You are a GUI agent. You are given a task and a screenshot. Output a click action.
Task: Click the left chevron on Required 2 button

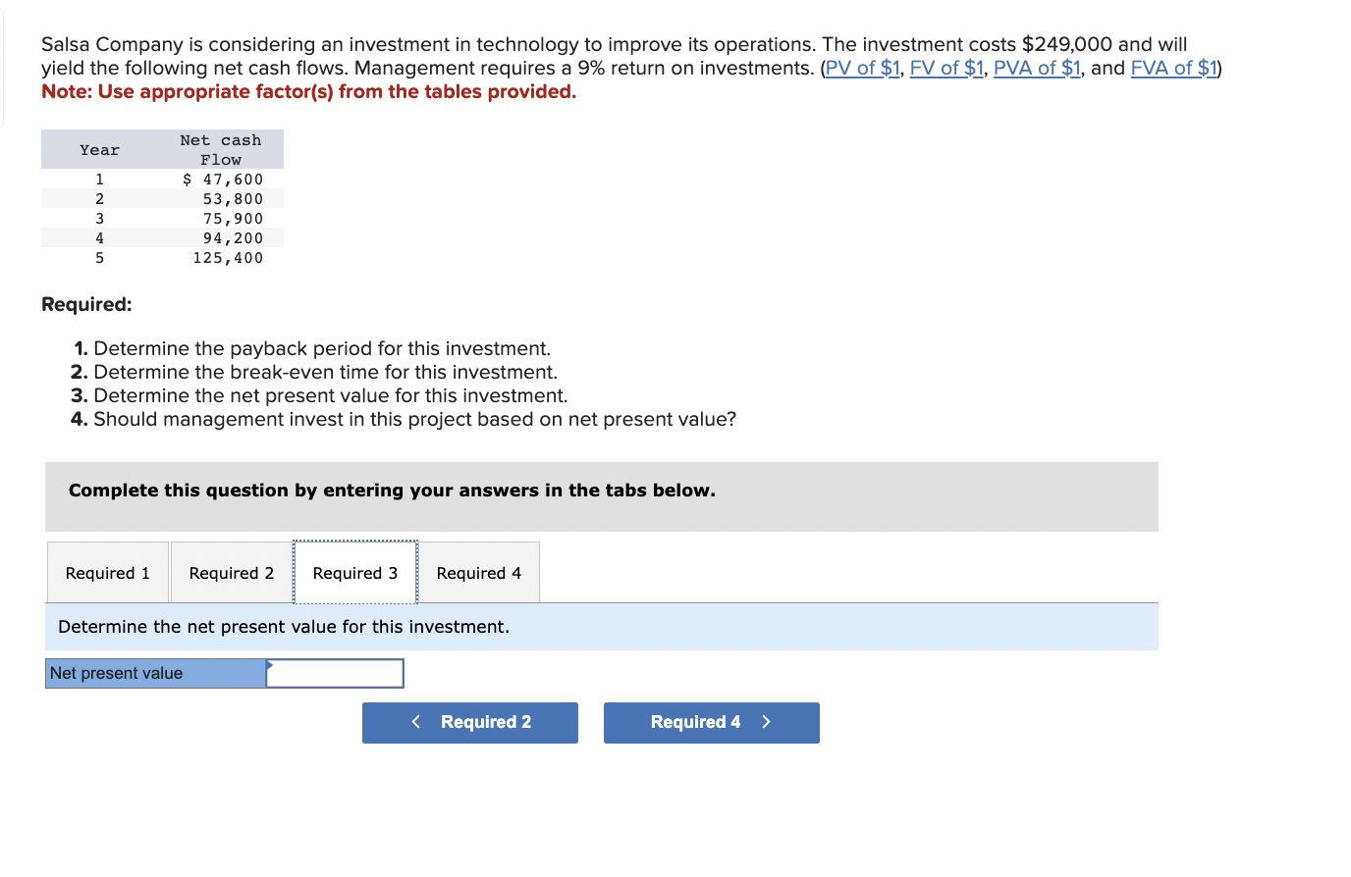(x=416, y=722)
